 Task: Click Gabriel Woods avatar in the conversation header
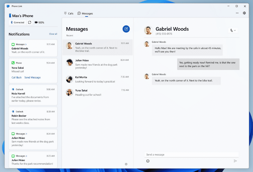pyautogui.click(x=148, y=30)
